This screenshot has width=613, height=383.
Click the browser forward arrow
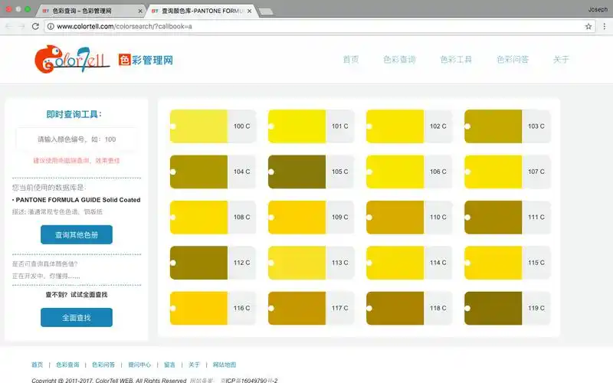[21, 26]
